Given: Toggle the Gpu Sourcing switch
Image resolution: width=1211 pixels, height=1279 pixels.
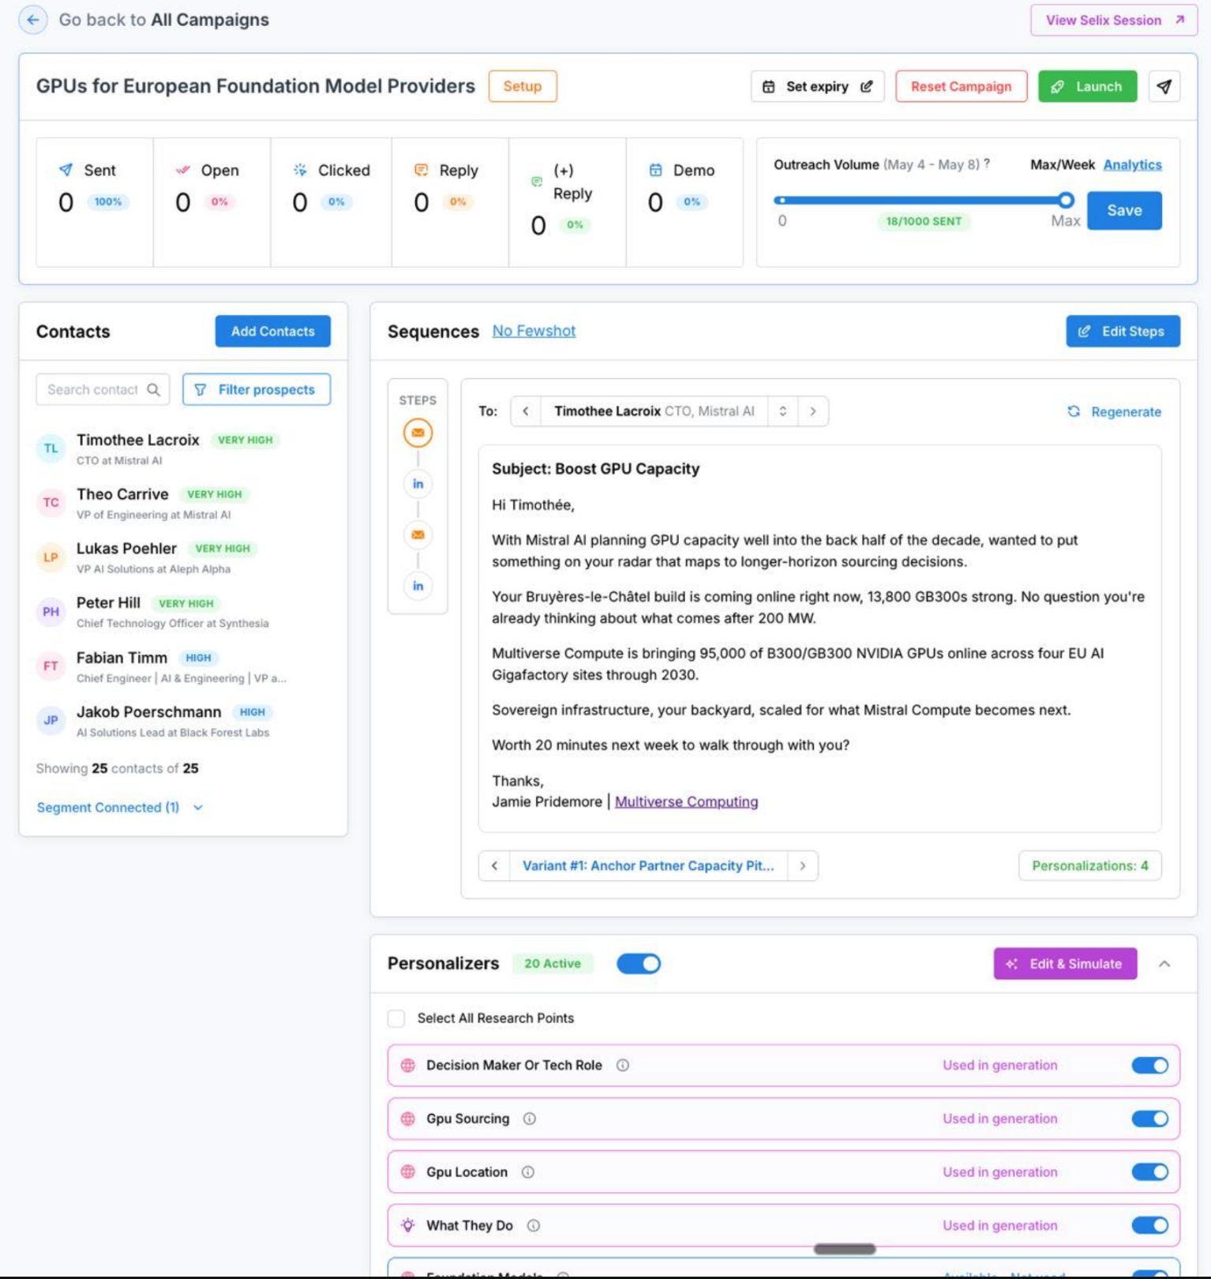Looking at the screenshot, I should coord(1149,1119).
